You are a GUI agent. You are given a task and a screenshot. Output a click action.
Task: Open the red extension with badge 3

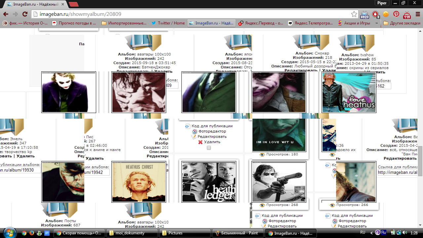376,15
